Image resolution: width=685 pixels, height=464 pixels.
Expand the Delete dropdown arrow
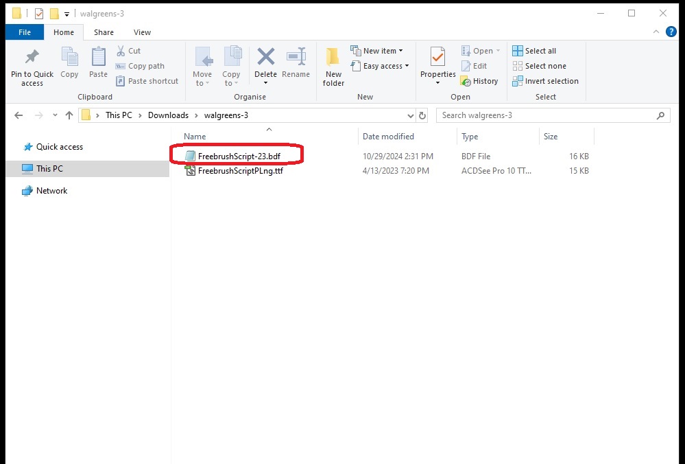coord(265,83)
